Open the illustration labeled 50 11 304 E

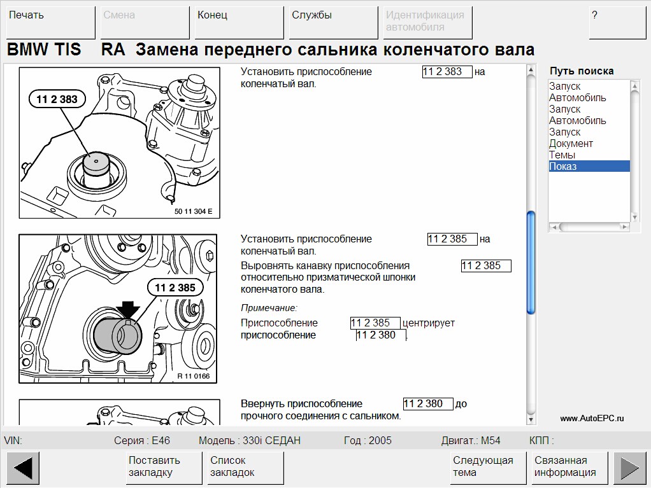(120, 143)
